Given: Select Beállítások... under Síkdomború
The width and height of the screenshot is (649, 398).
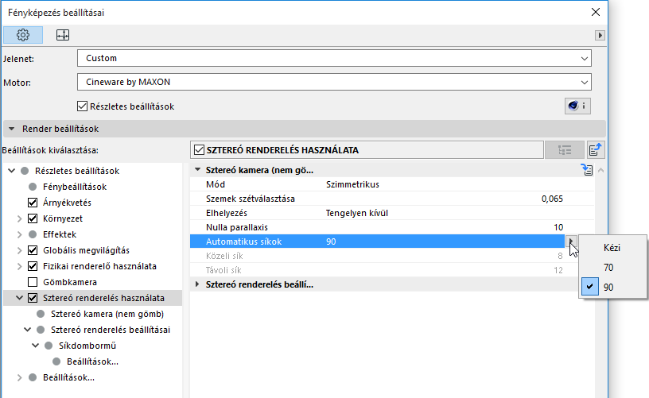Looking at the screenshot, I should click(93, 361).
